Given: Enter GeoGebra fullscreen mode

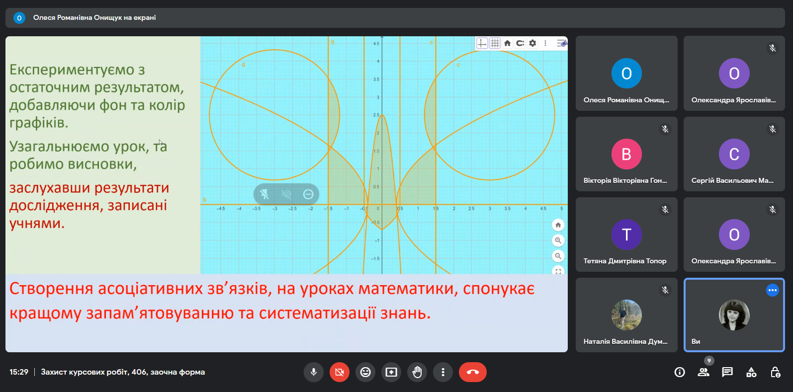Looking at the screenshot, I should [x=558, y=271].
